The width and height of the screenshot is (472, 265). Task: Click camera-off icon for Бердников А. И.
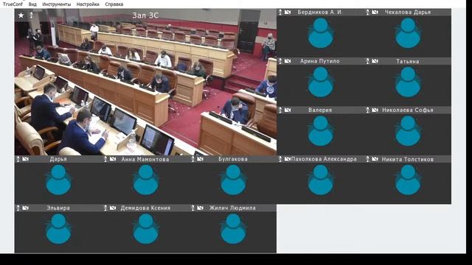click(288, 13)
